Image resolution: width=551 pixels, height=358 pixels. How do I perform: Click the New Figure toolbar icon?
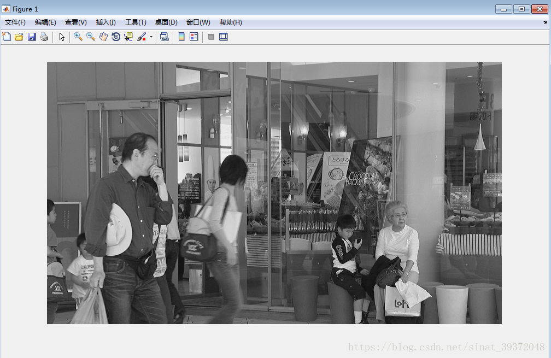pyautogui.click(x=7, y=37)
